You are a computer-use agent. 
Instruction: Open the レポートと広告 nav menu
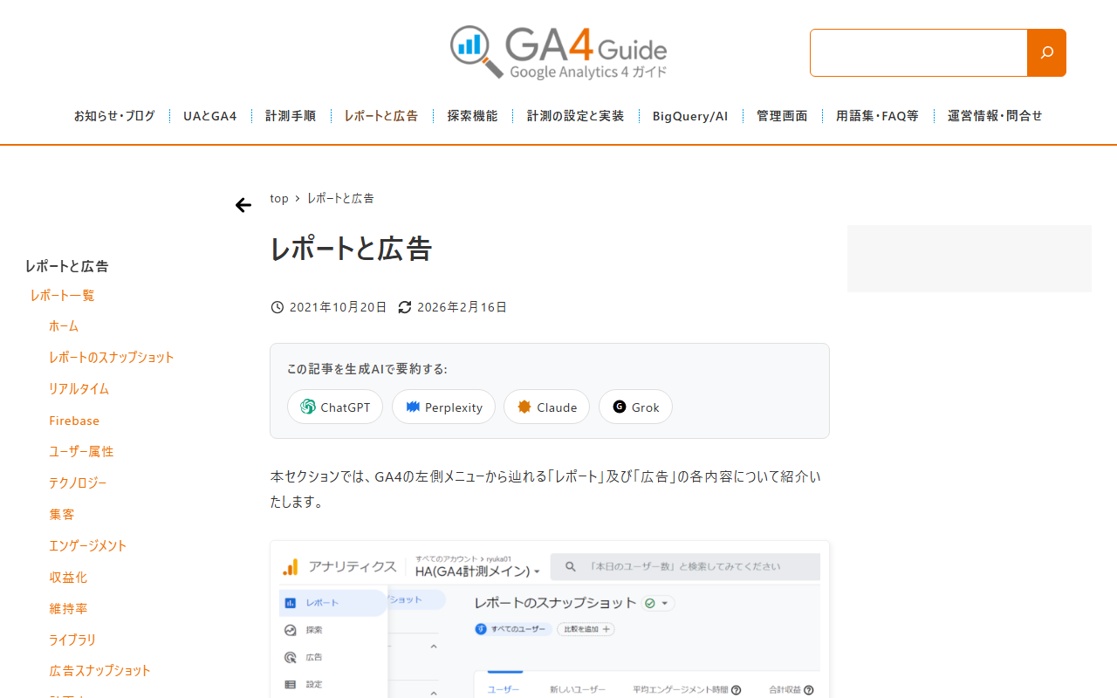(x=381, y=115)
